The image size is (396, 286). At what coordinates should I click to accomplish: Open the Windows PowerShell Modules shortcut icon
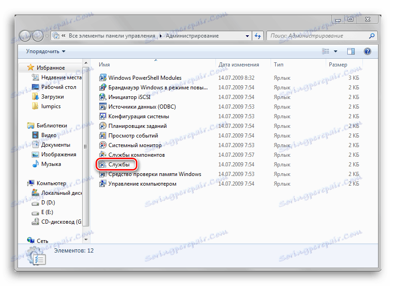click(x=102, y=78)
